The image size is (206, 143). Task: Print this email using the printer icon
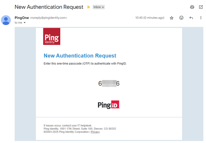(192, 7)
